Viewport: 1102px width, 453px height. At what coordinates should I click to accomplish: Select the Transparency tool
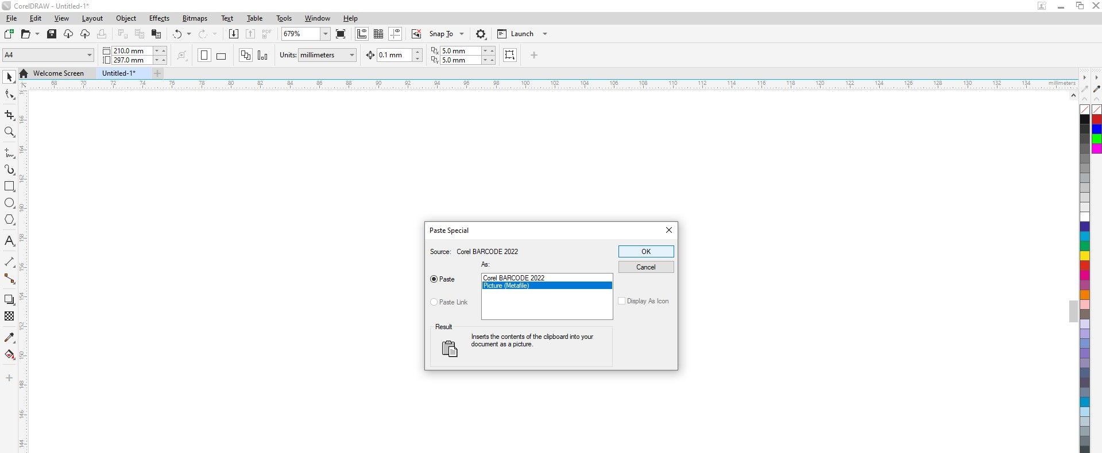click(x=9, y=316)
